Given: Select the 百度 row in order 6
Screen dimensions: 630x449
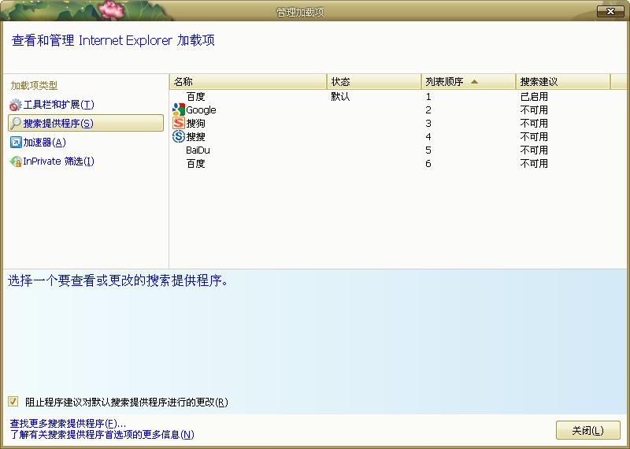Looking at the screenshot, I should (x=398, y=164).
